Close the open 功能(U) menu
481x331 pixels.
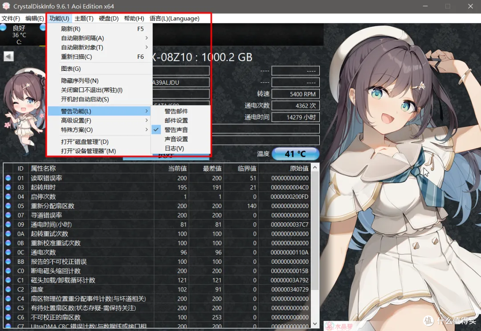pyautogui.click(x=59, y=18)
